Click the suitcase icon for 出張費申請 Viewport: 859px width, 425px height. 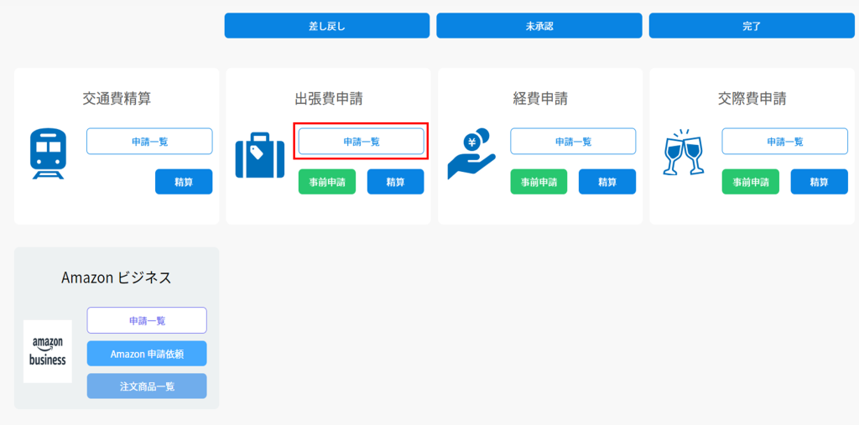[x=260, y=155]
